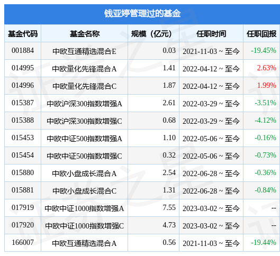Click the table title 钱亚婷管理过的基金

click(x=142, y=14)
